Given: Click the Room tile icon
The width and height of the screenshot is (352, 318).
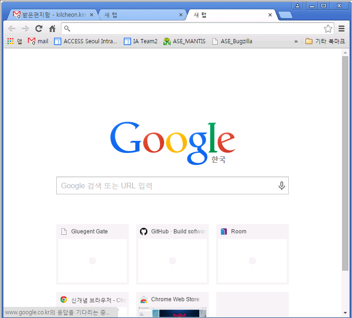Looking at the screenshot, I should (224, 232).
